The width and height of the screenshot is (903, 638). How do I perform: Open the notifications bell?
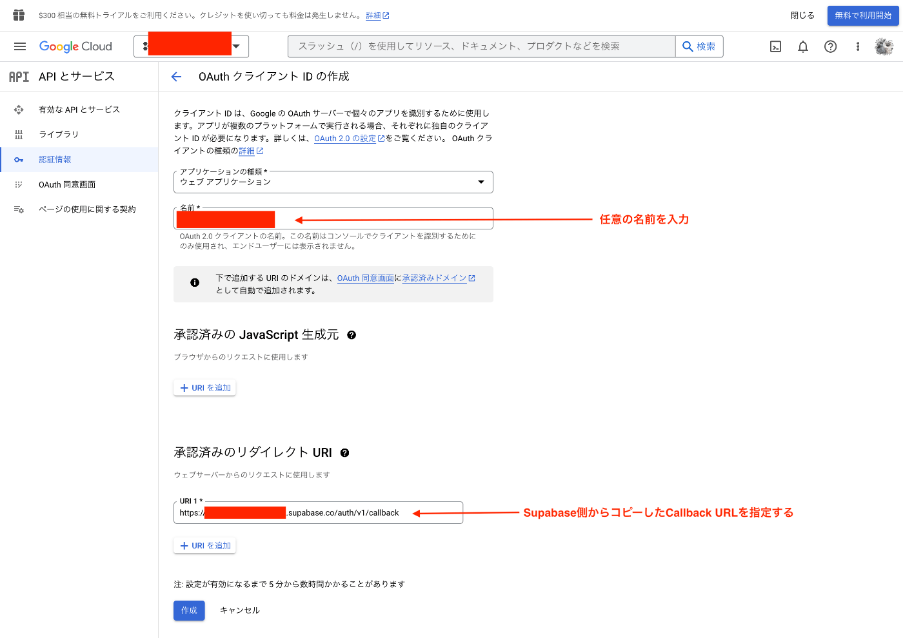click(803, 46)
